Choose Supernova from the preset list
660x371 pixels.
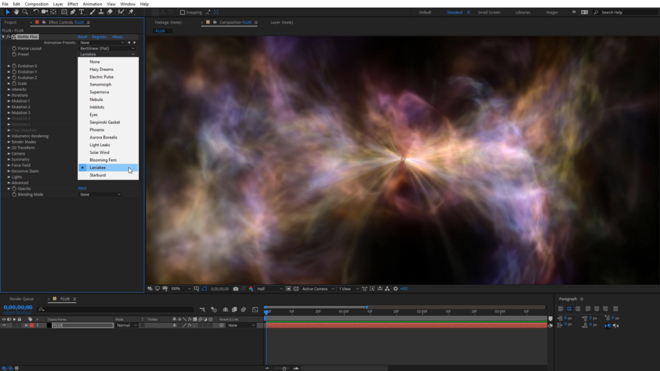coord(99,92)
